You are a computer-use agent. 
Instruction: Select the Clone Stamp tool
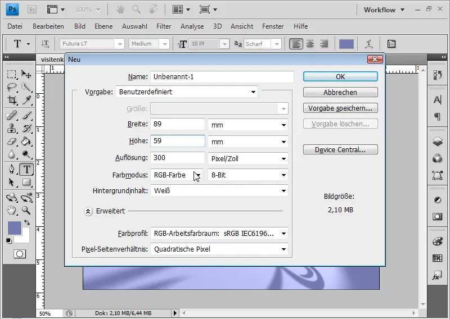tap(11, 129)
